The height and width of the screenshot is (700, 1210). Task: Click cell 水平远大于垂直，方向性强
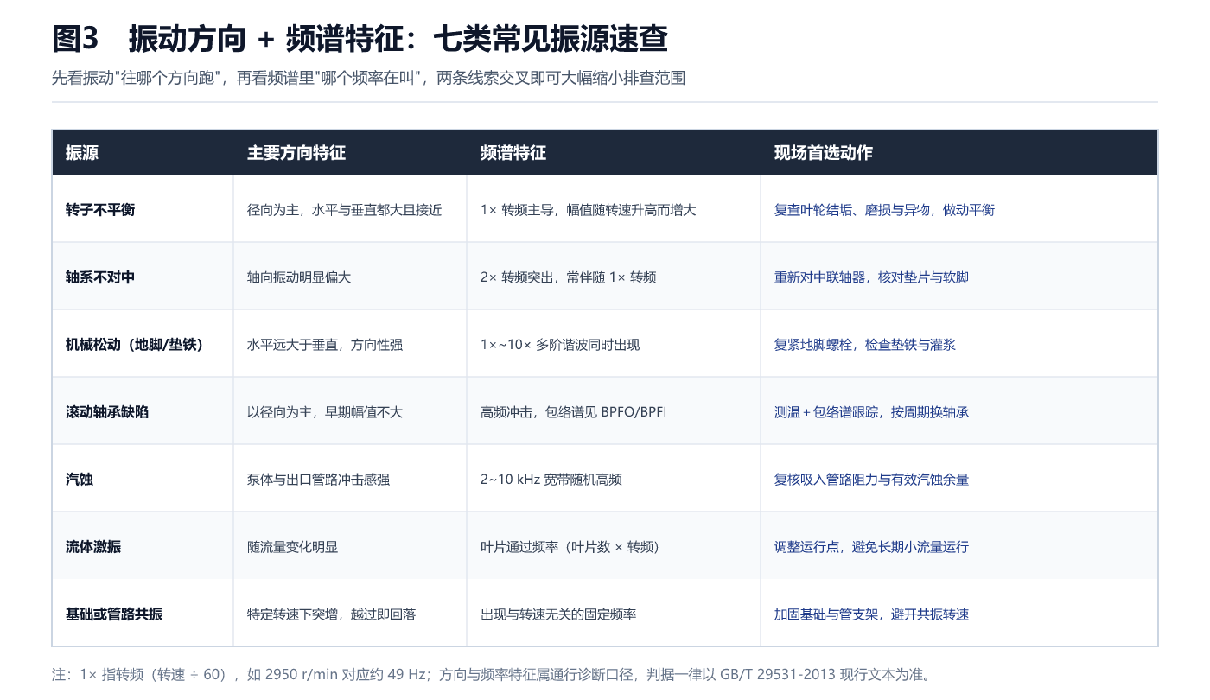click(x=325, y=345)
